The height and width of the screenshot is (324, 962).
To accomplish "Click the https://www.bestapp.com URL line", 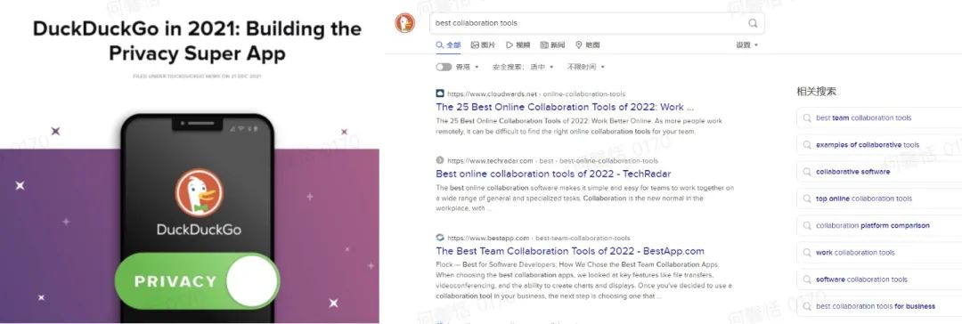I will (539, 238).
